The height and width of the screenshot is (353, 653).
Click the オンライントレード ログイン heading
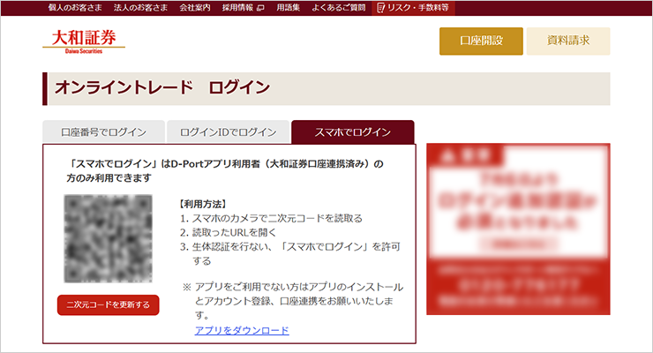pyautogui.click(x=162, y=88)
